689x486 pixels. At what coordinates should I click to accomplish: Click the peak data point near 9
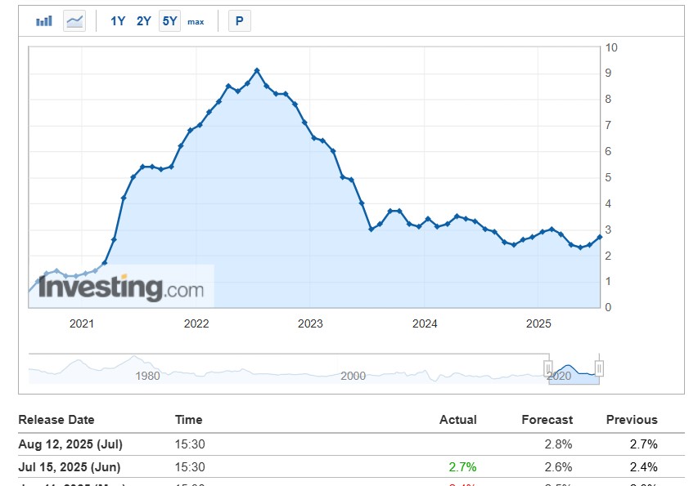[x=257, y=70]
